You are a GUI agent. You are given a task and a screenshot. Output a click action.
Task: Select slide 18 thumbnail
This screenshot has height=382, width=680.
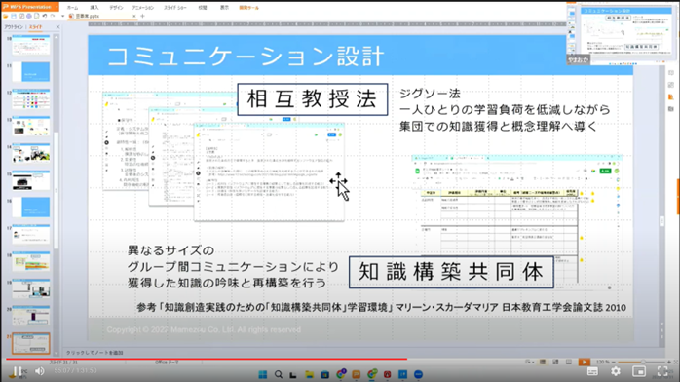coord(31,261)
